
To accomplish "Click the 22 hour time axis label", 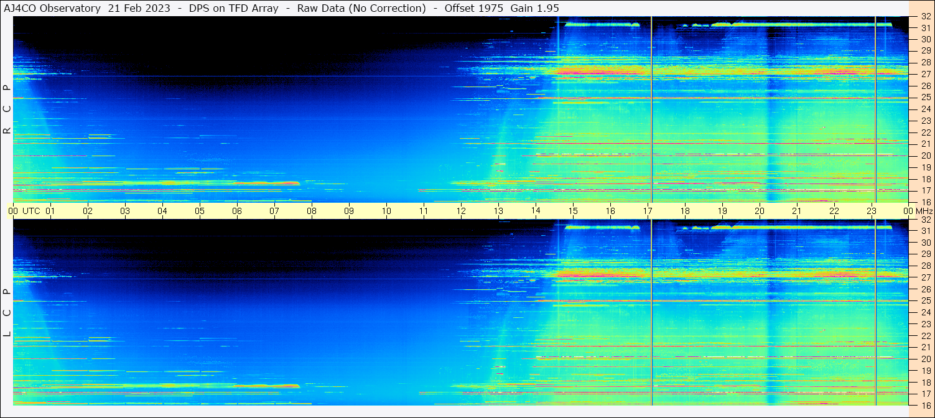I will [834, 211].
